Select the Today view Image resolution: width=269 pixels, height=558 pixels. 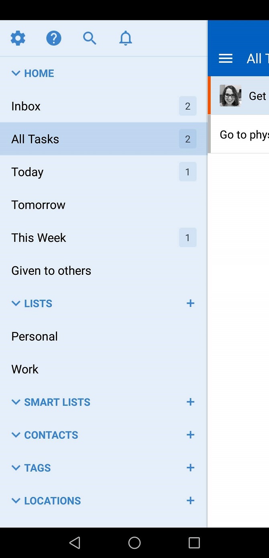tap(27, 172)
